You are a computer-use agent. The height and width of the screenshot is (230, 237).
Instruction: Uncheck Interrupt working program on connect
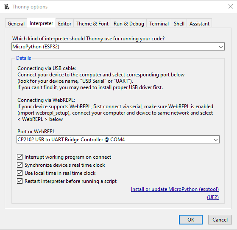tap(20, 157)
